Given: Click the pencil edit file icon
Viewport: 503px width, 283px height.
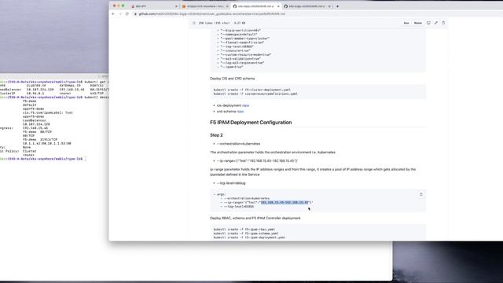Looking at the screenshot, I should pyautogui.click(x=436, y=23).
